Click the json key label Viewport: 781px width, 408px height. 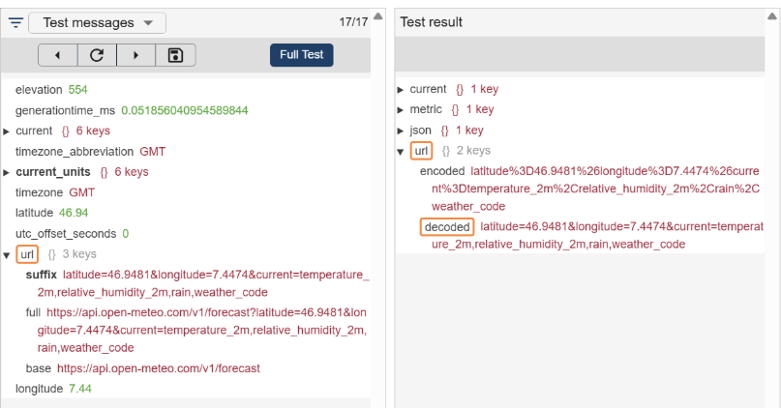(420, 131)
